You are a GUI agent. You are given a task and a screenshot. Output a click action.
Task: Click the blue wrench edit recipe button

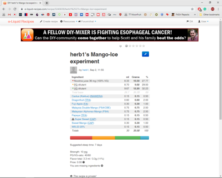(145, 54)
